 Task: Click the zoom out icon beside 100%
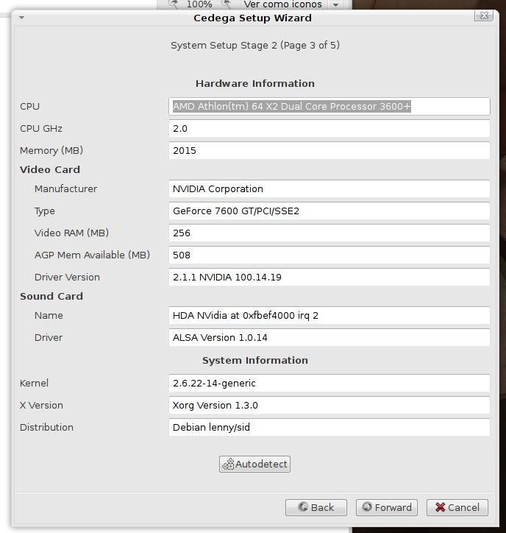click(174, 4)
